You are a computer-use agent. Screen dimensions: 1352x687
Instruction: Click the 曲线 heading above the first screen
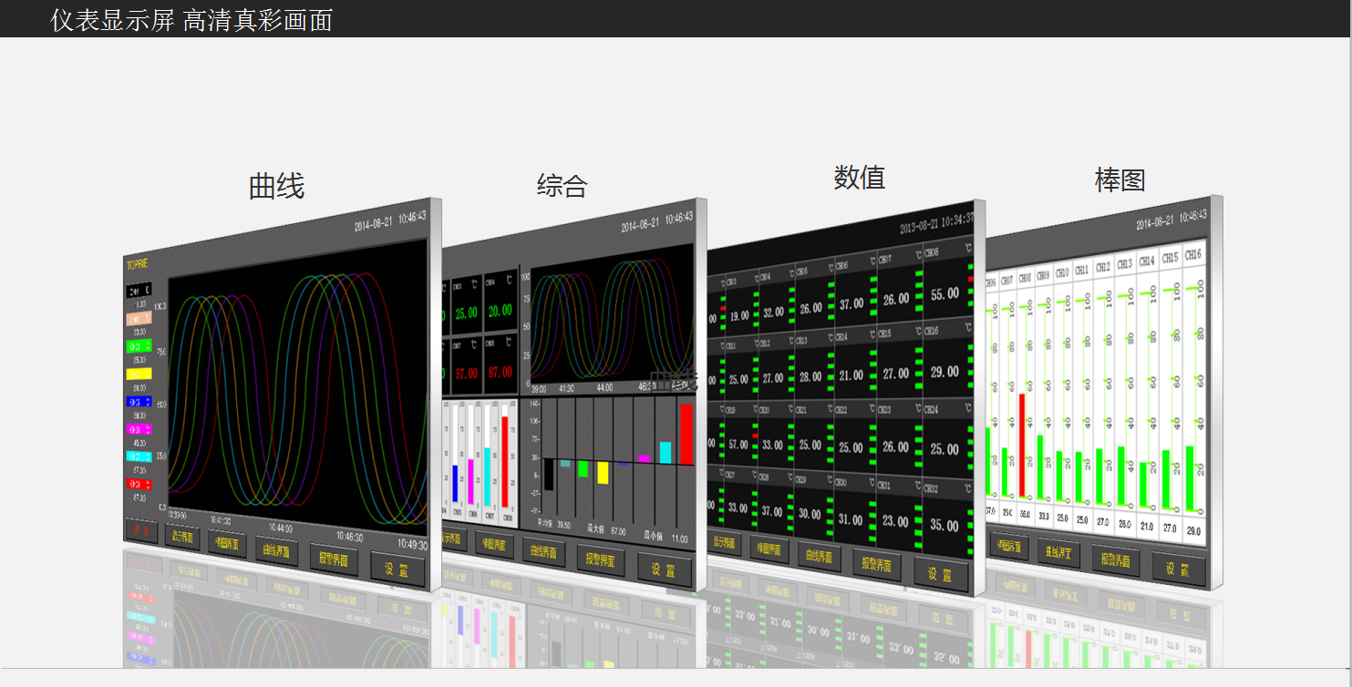(276, 187)
